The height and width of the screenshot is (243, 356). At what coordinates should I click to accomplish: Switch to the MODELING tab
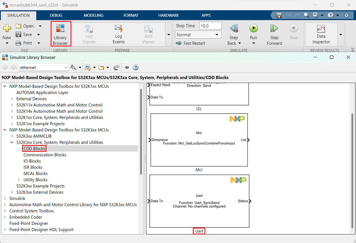coord(93,15)
